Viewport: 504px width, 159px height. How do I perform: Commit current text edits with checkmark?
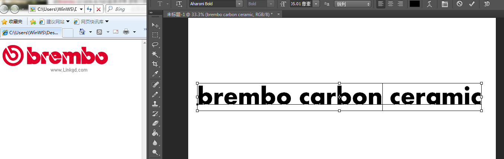point(472,4)
